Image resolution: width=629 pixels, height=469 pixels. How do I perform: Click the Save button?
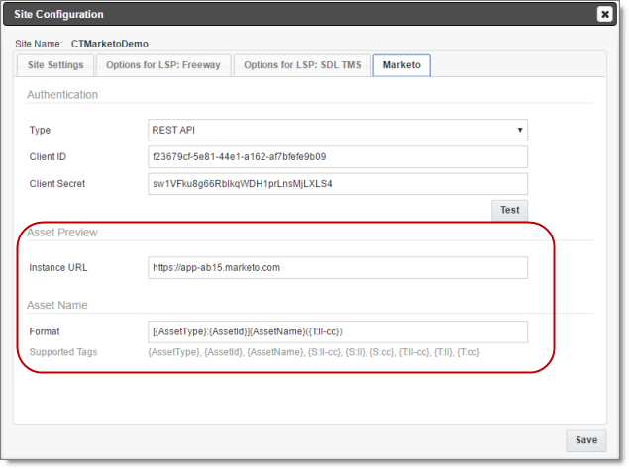click(x=586, y=440)
